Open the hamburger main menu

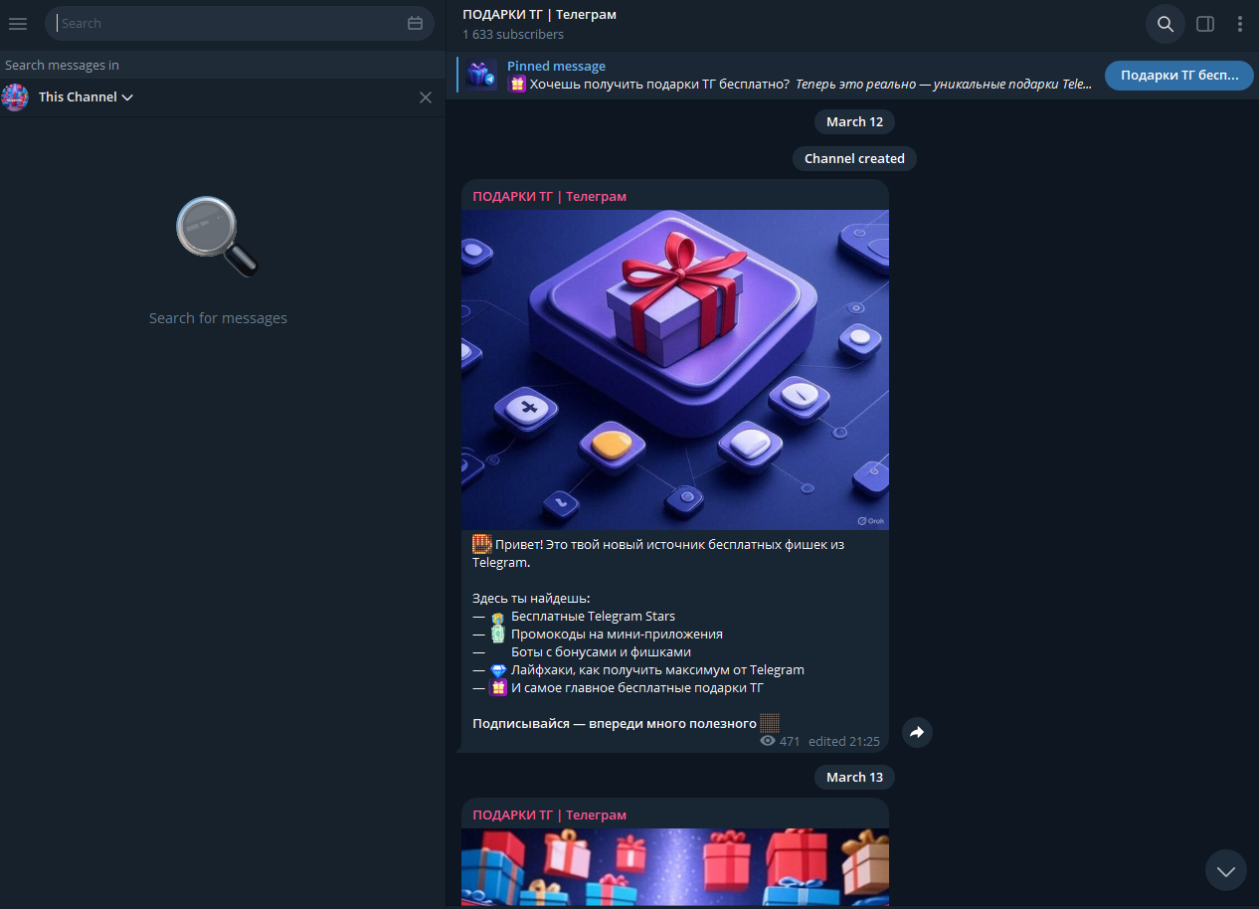click(18, 24)
